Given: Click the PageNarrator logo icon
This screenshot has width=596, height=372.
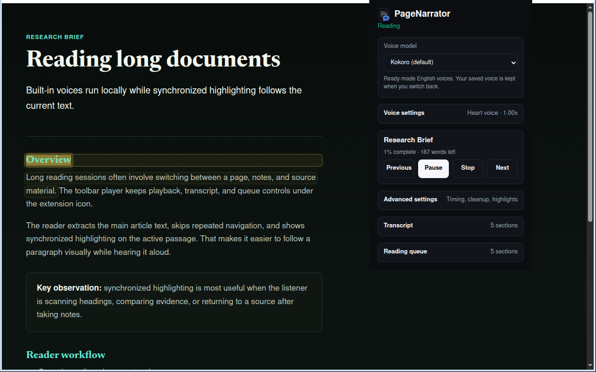Looking at the screenshot, I should tap(384, 14).
